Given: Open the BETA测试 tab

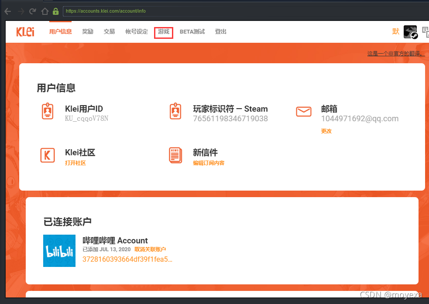Looking at the screenshot, I should tap(192, 32).
